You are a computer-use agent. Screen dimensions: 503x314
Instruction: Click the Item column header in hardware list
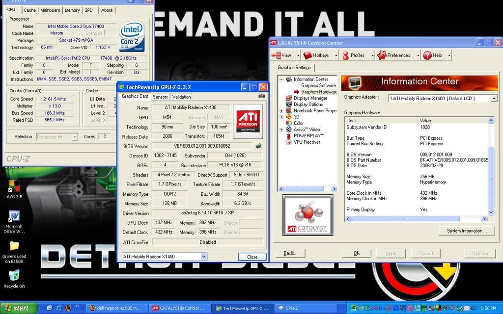point(381,121)
